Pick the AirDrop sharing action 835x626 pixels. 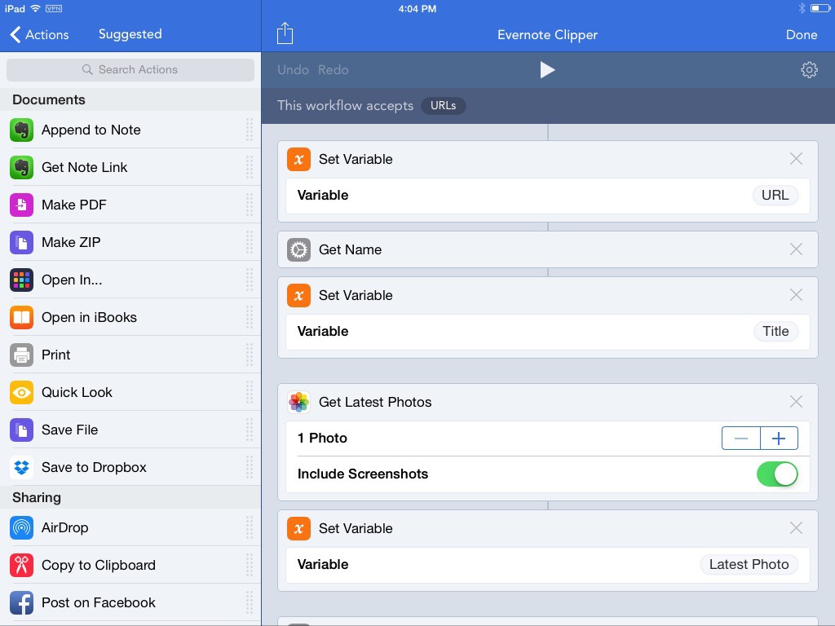coord(64,527)
